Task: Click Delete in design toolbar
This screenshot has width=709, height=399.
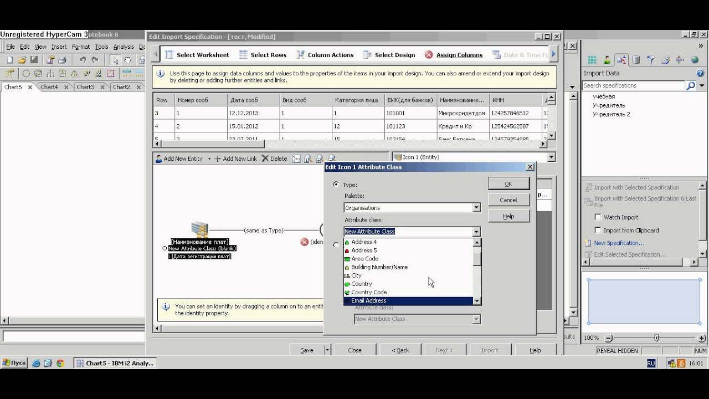Action: 275,158
